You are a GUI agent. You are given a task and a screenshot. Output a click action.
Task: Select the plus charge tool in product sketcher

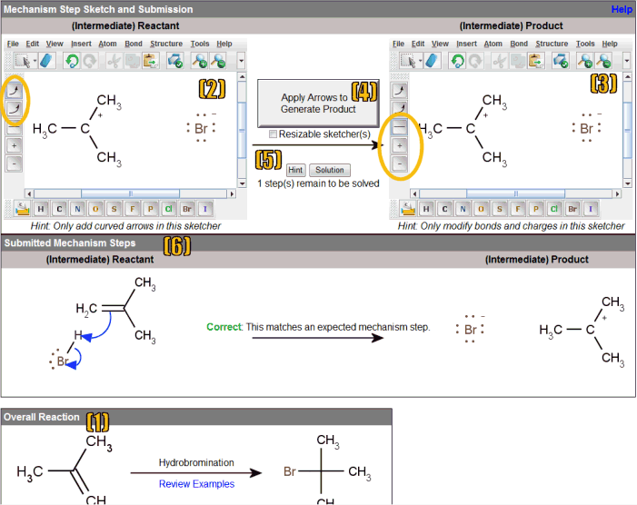pos(399,145)
